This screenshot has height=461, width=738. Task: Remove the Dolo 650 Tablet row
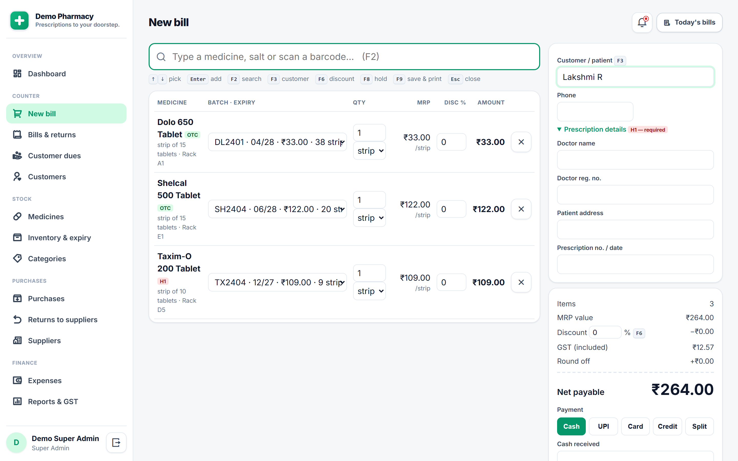coord(521,142)
